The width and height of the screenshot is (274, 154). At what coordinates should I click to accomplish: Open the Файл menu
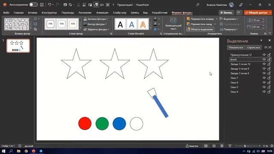[6, 12]
